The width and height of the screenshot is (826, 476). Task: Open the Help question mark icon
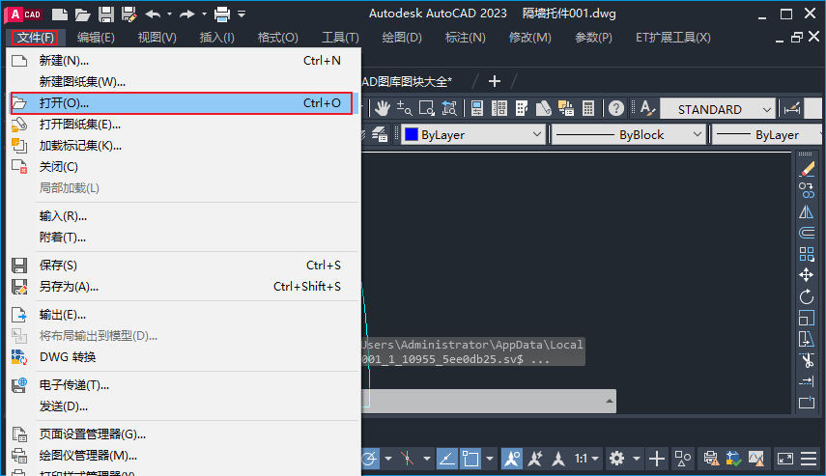(x=615, y=108)
